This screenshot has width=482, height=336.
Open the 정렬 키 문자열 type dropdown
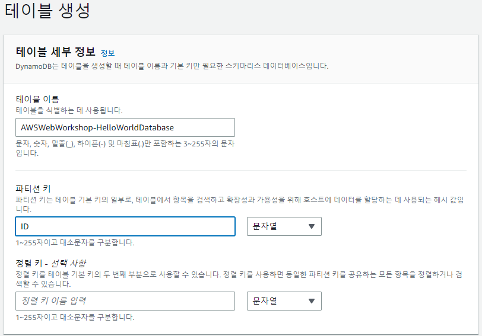[284, 301]
